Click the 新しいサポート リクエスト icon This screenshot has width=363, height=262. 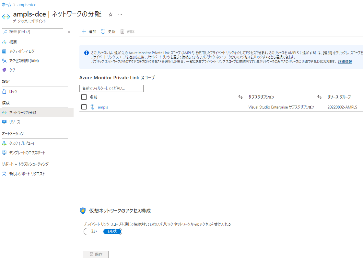tap(4, 174)
